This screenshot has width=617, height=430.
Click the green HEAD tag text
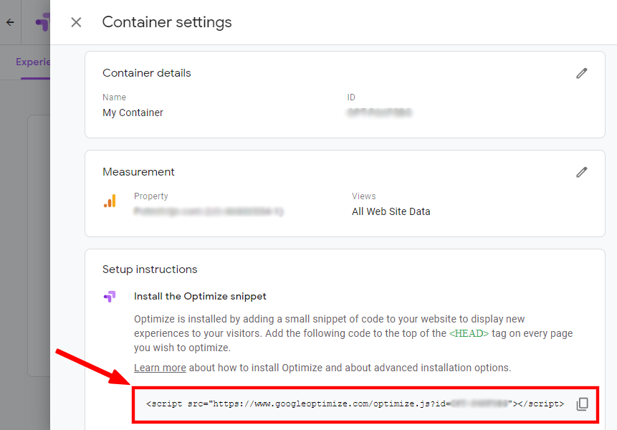[469, 333]
